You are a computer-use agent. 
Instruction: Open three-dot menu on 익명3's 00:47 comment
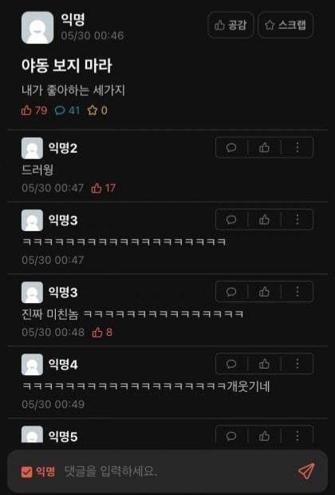[298, 219]
